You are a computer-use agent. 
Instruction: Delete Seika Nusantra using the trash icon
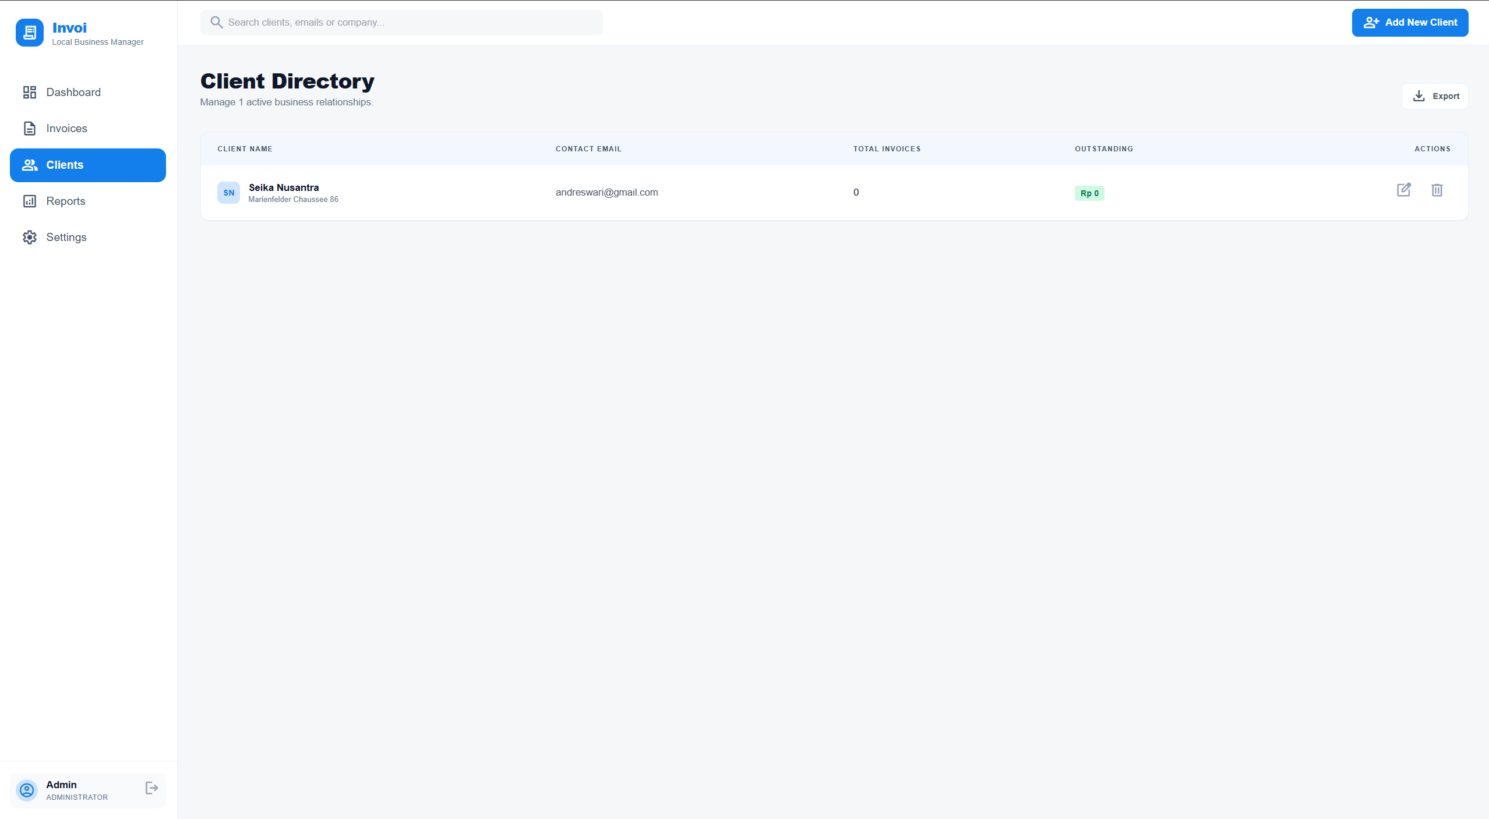[1437, 190]
